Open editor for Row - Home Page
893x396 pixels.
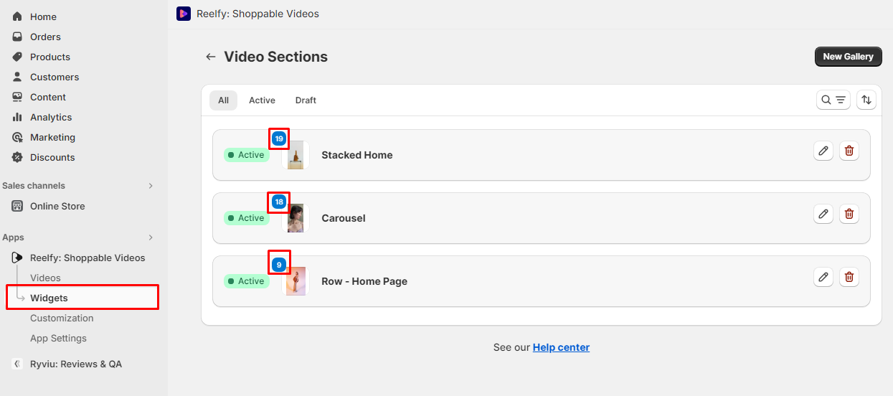pos(823,277)
